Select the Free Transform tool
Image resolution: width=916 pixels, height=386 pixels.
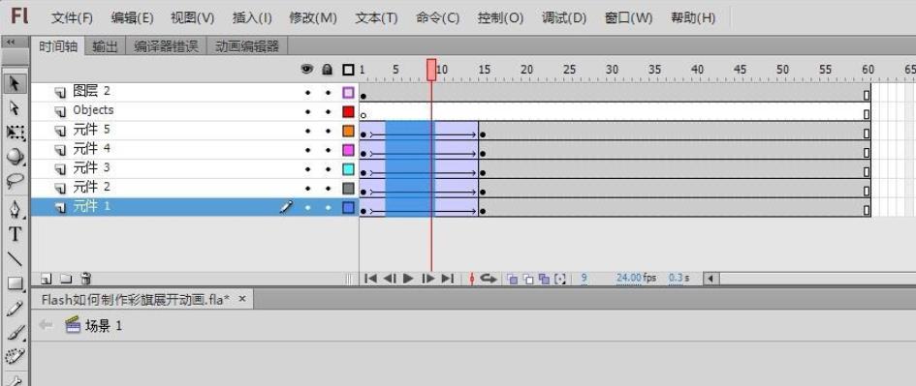coord(15,133)
